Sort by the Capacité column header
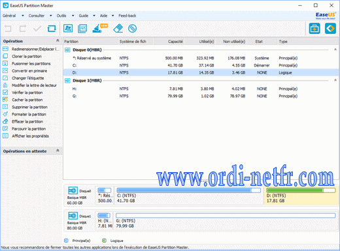 [169, 41]
